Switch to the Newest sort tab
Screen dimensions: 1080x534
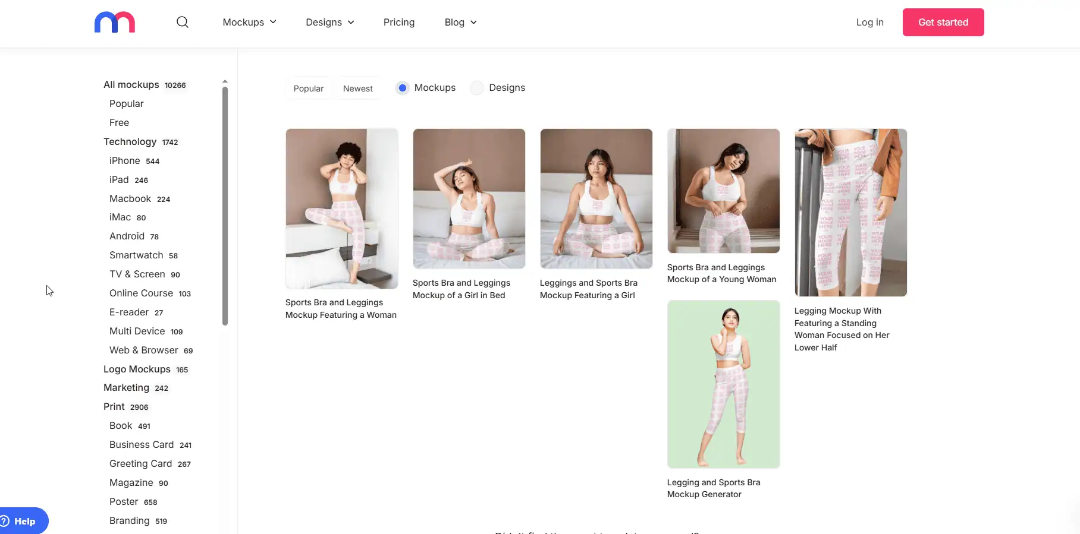tap(358, 89)
